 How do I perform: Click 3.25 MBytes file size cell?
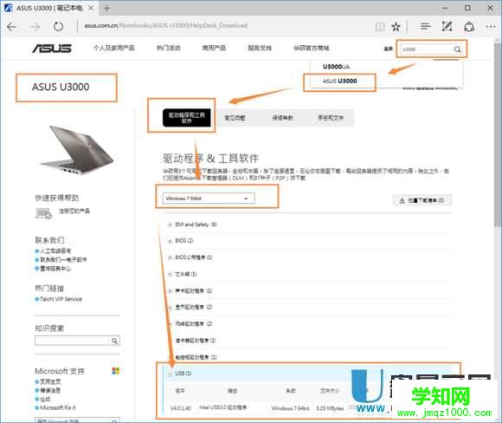(x=330, y=408)
